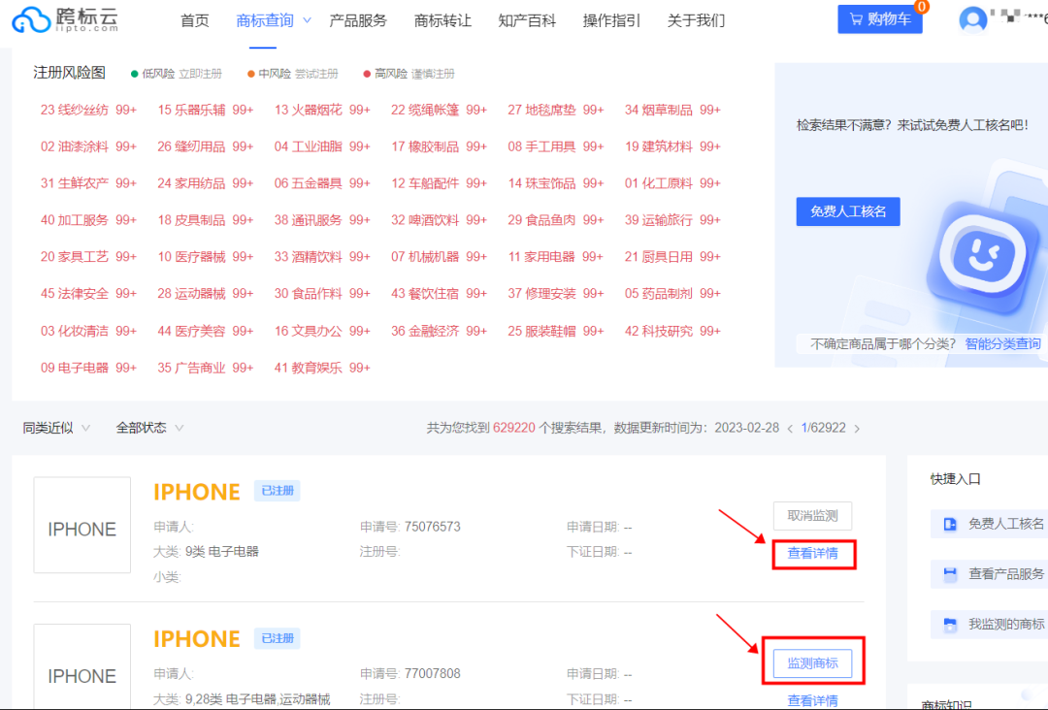Click the 查看产品服务 quick-entry icon
This screenshot has height=710, width=1048.
[x=950, y=574]
